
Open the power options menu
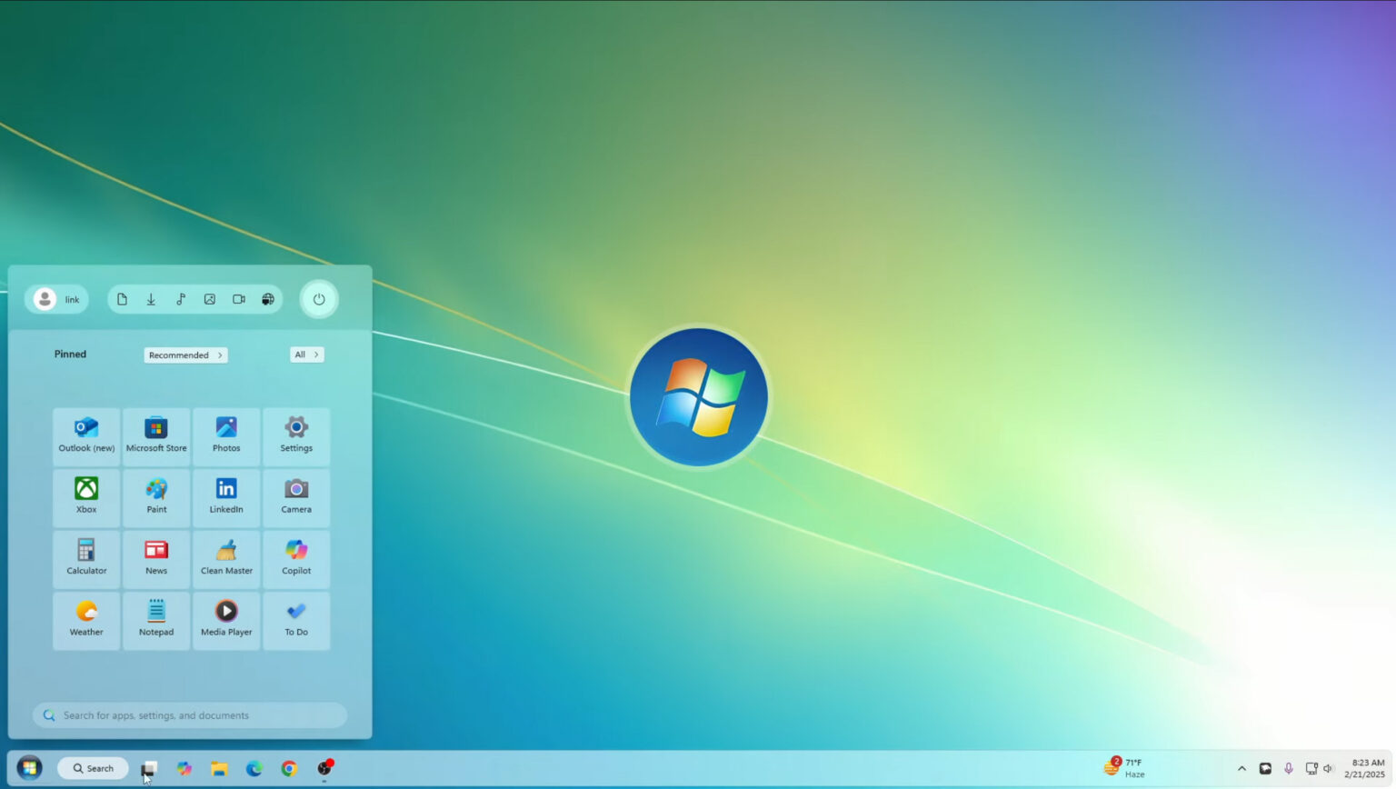tap(319, 299)
